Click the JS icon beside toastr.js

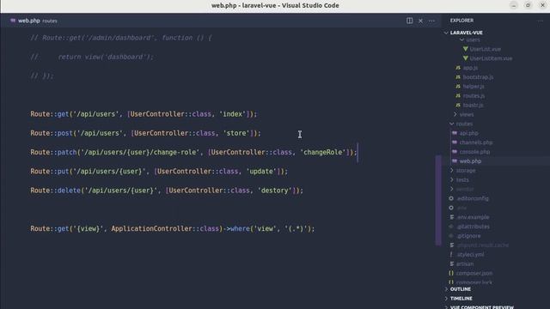pos(458,105)
